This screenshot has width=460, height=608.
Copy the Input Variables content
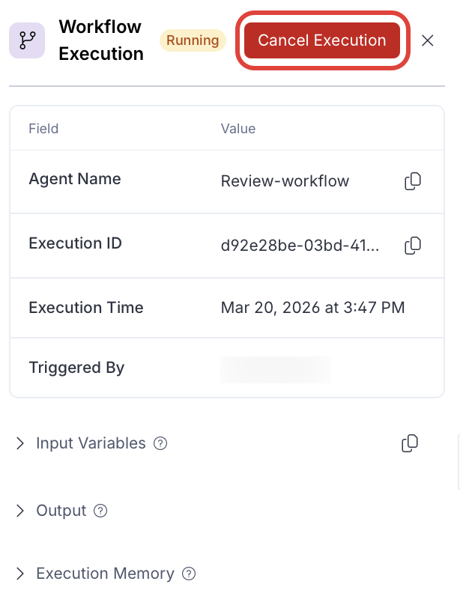(410, 443)
